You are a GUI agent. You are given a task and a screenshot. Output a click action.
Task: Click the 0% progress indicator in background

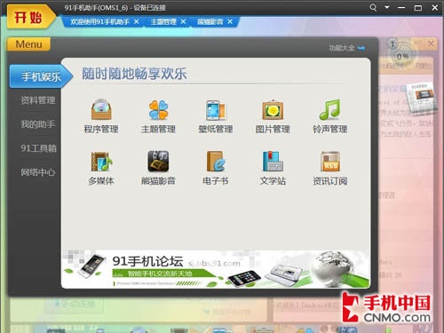pyautogui.click(x=402, y=56)
